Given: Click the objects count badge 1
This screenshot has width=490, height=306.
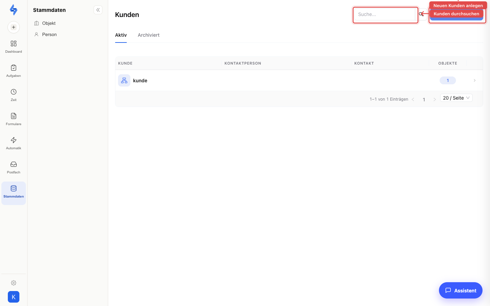Looking at the screenshot, I should coord(448,81).
